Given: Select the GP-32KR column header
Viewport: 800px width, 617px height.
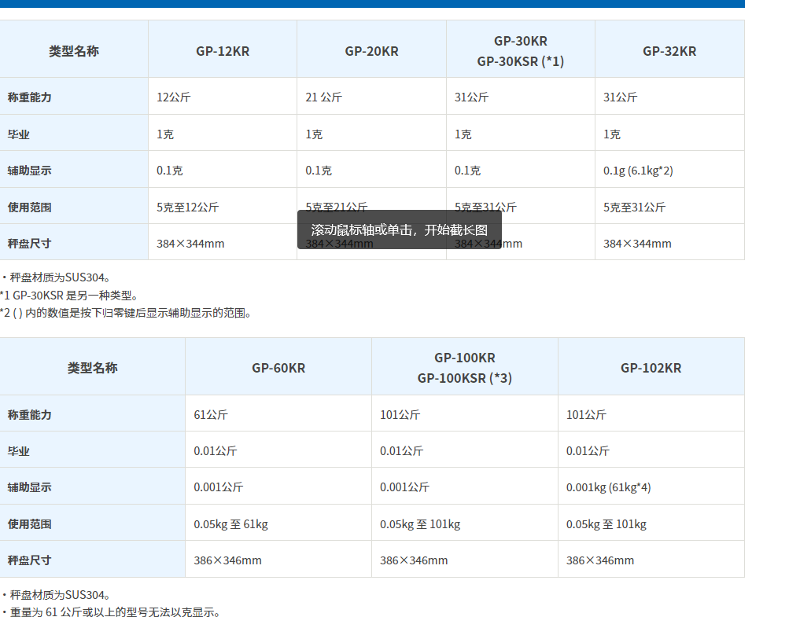Looking at the screenshot, I should 669,51.
